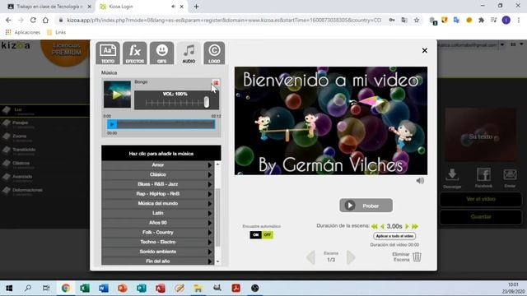The height and width of the screenshot is (296, 527).
Task: Switch Encuadre automático to ON
Action: (255, 235)
